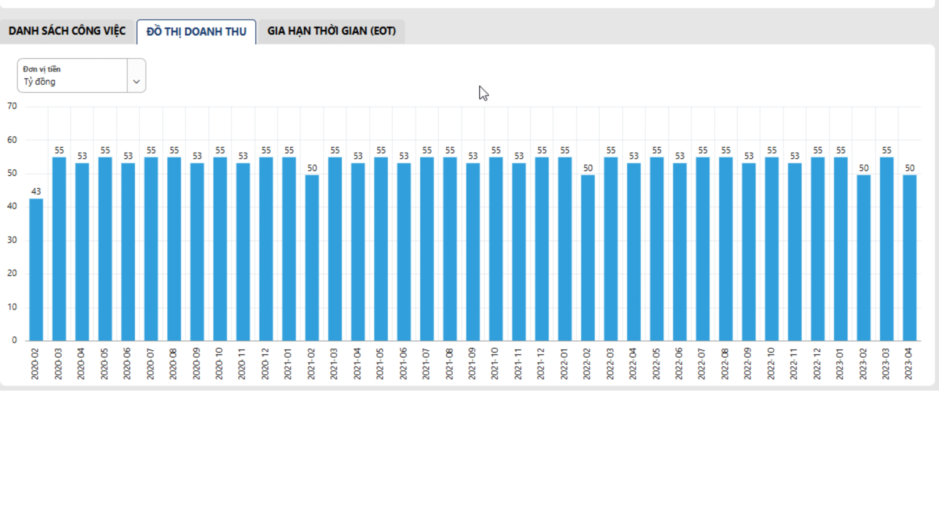
Task: Click the 2020-02 bar with value 43
Action: tap(36, 269)
